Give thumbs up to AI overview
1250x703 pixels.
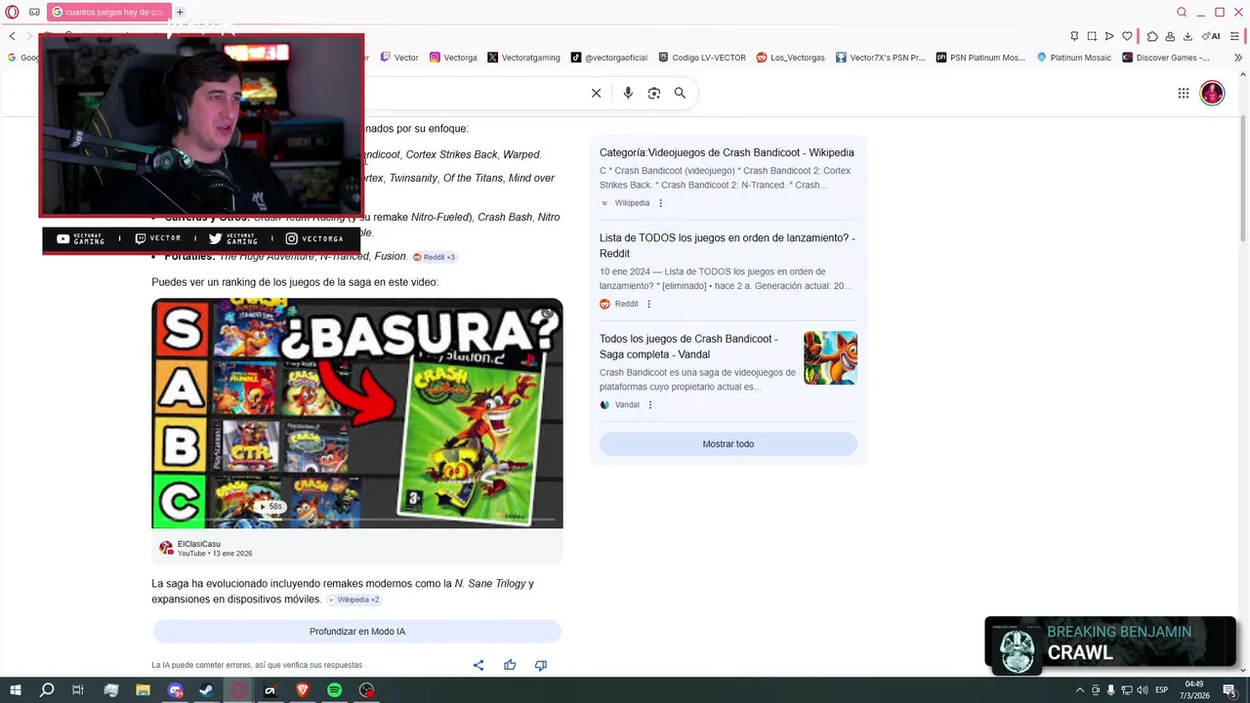click(510, 665)
